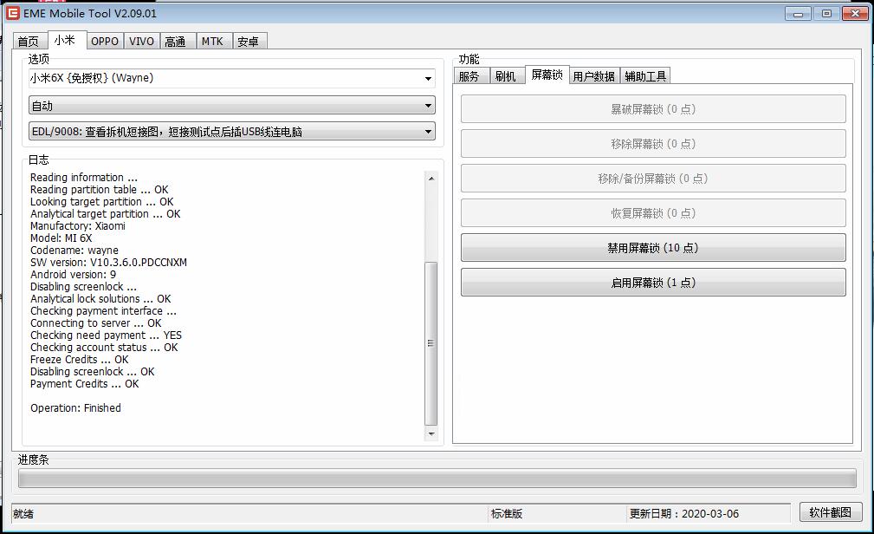Click the EME Mobile Tool app icon
The image size is (874, 534).
12,13
